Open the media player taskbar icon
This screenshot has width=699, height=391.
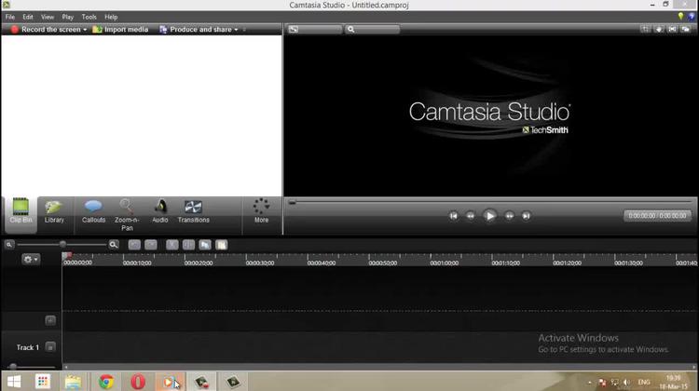pyautogui.click(x=170, y=382)
